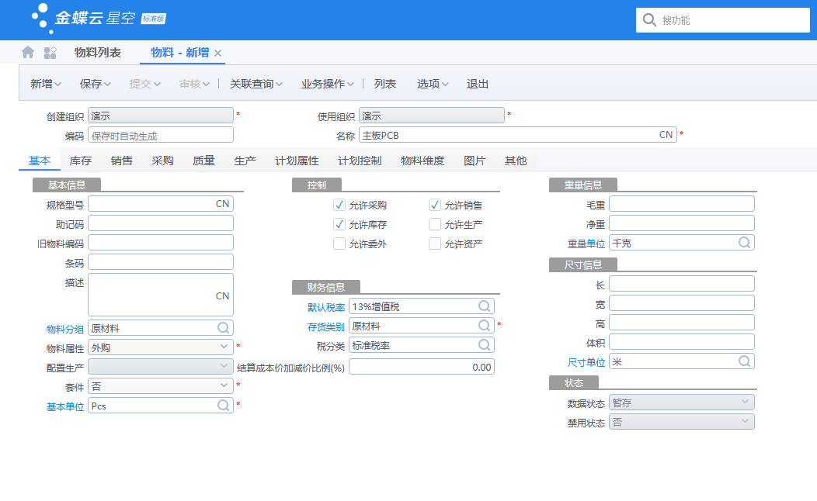Switch to the 质量 tab
Image resolution: width=817 pixels, height=501 pixels.
(203, 161)
